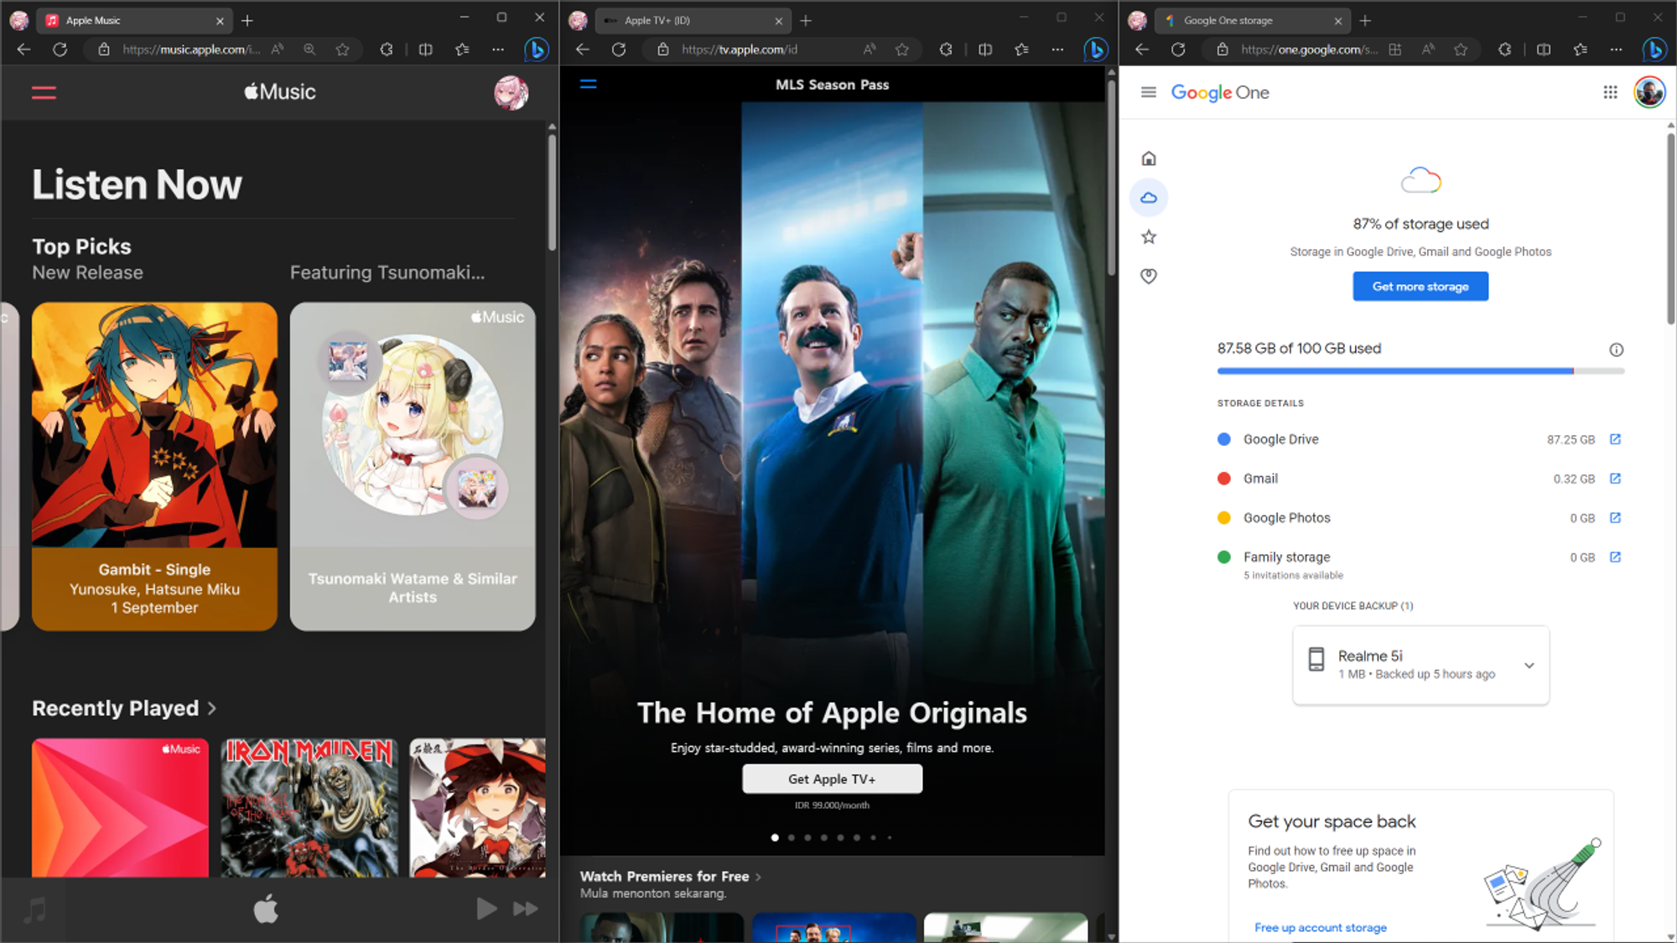
Task: Open extensions icon in Apple TV+ window
Action: point(946,49)
